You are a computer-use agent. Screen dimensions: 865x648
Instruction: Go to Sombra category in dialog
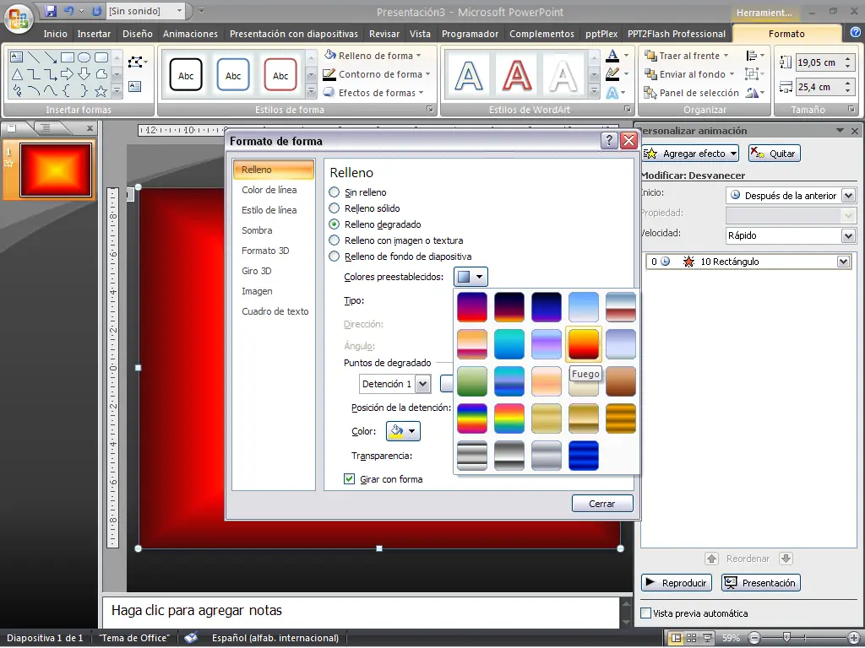(257, 230)
